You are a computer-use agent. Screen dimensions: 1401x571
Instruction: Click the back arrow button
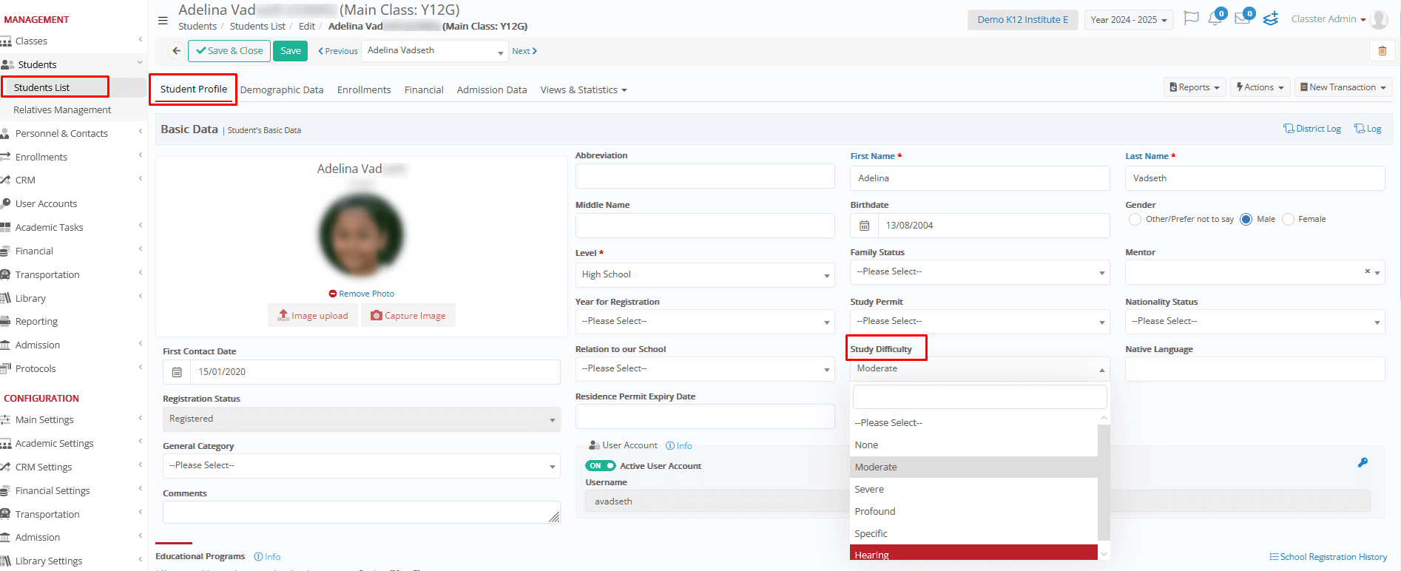point(176,51)
